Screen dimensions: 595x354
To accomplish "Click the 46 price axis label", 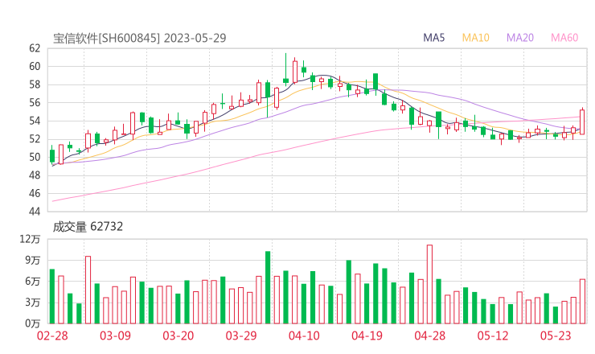I will pos(35,193).
